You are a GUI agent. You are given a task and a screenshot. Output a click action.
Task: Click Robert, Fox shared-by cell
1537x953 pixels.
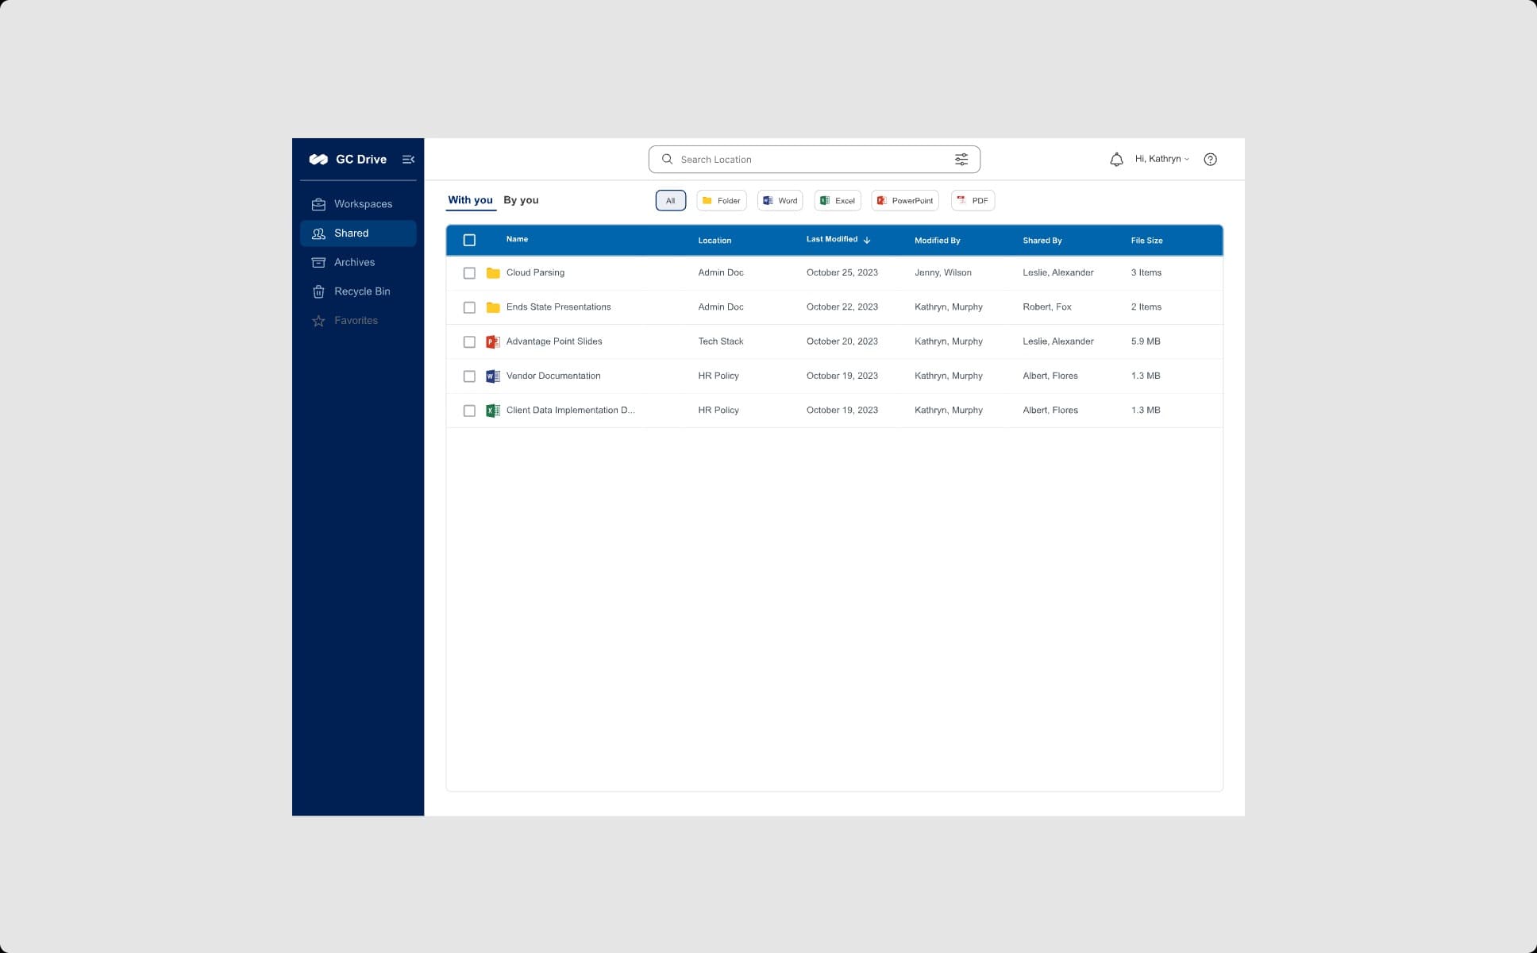(x=1046, y=307)
